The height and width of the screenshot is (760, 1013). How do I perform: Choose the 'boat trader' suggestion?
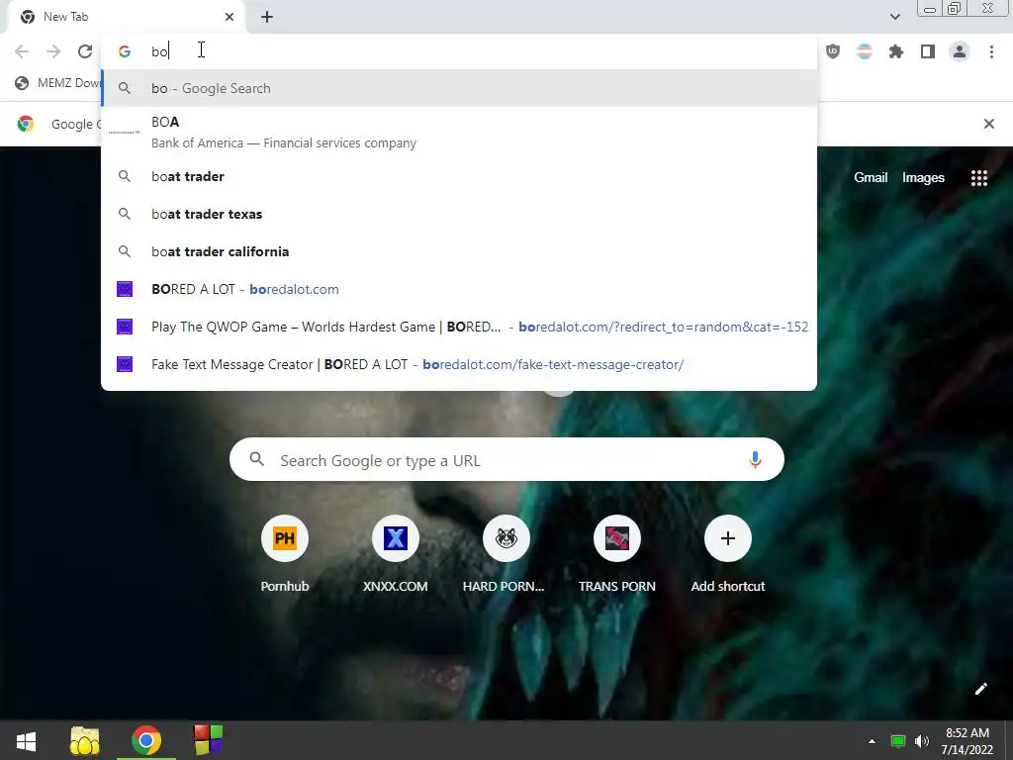(459, 176)
